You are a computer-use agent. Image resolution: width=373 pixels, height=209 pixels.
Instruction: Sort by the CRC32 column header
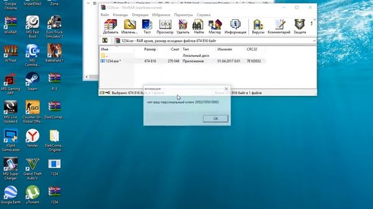tap(255, 49)
